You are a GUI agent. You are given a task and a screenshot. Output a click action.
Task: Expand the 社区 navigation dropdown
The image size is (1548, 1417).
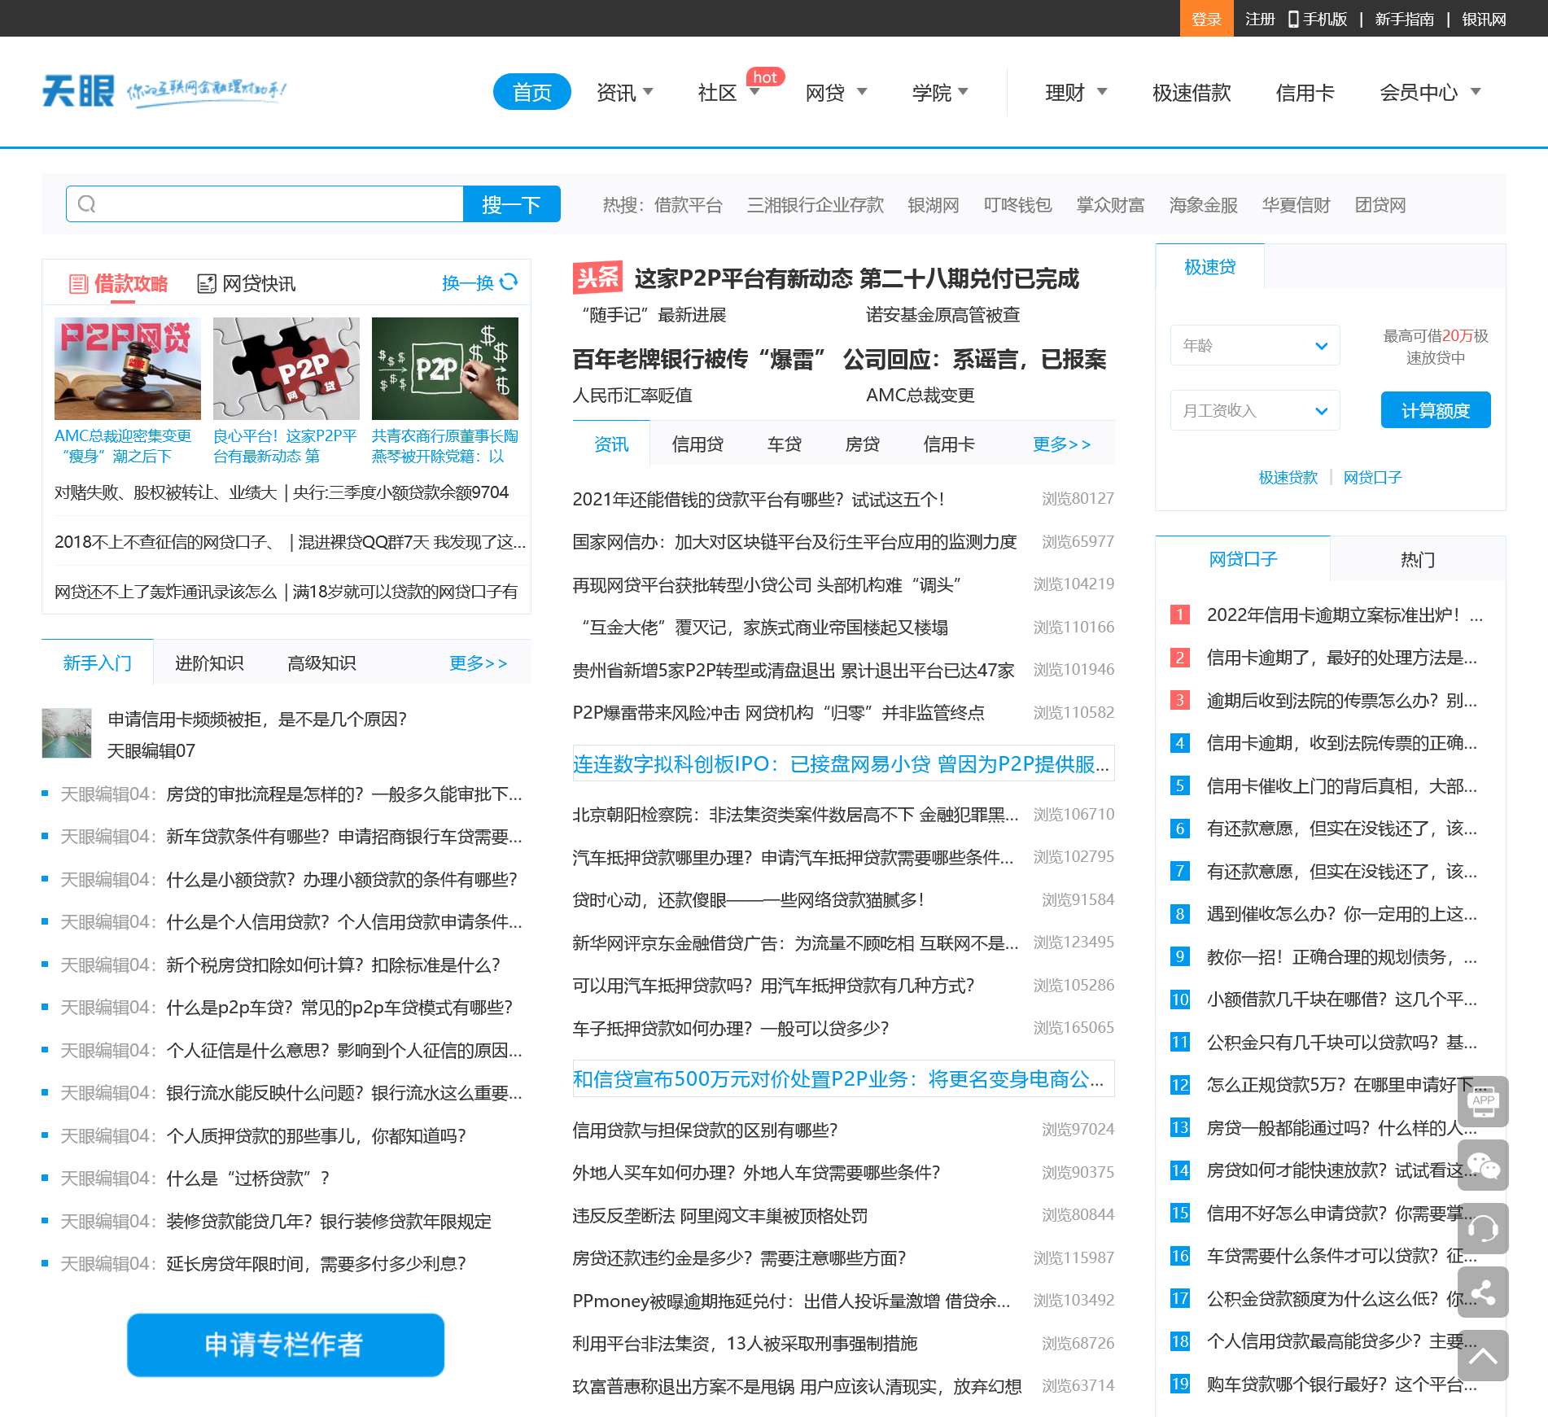[x=754, y=92]
